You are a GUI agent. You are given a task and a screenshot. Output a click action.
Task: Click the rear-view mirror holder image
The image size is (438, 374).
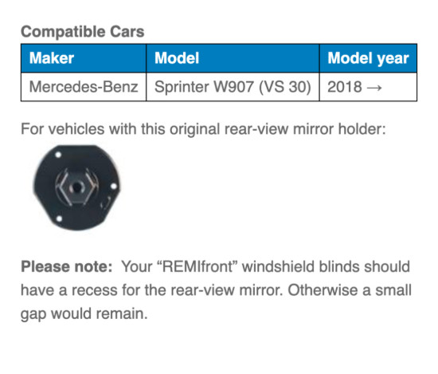pos(76,187)
